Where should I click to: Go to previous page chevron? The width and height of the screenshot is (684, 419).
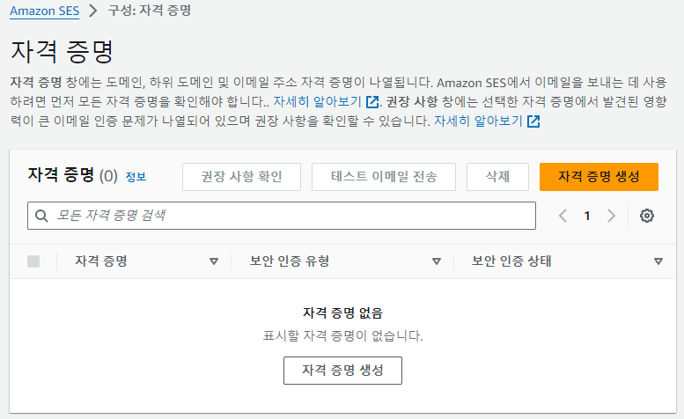[563, 216]
